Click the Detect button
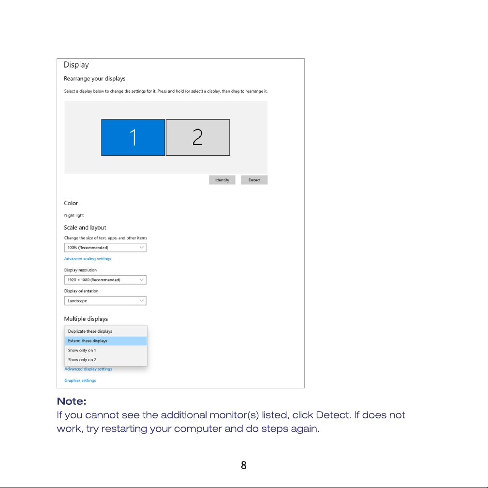This screenshot has height=488, width=488. point(254,180)
